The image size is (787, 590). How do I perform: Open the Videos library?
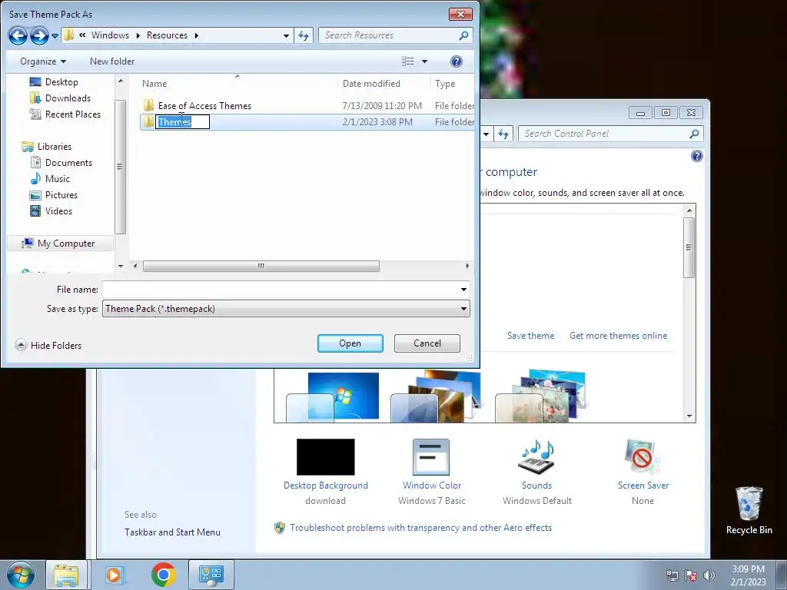click(x=51, y=211)
